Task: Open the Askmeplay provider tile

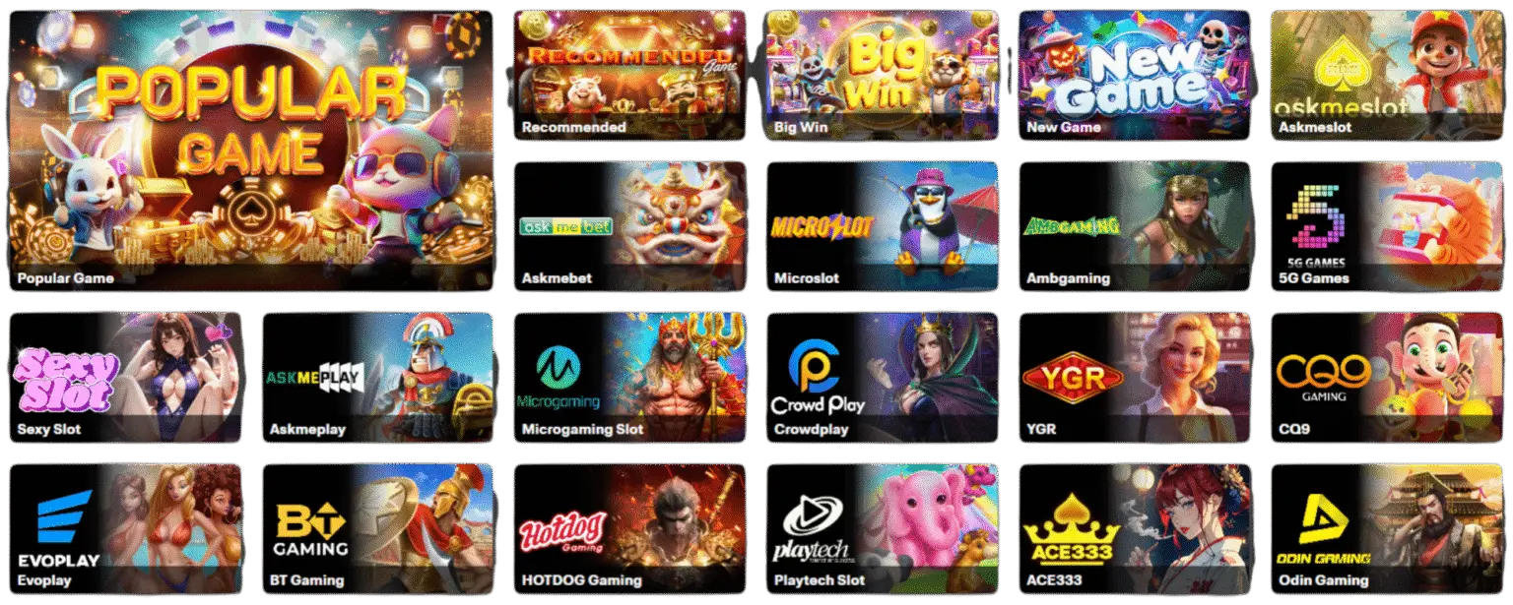Action: 377,378
